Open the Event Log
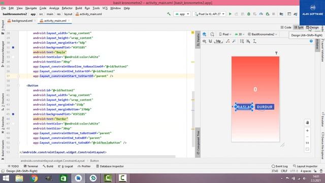325x183 pixels. tap(280, 166)
